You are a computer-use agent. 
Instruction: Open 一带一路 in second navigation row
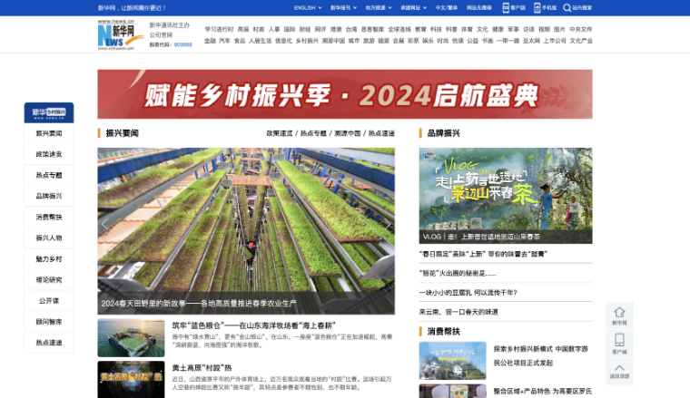point(508,41)
